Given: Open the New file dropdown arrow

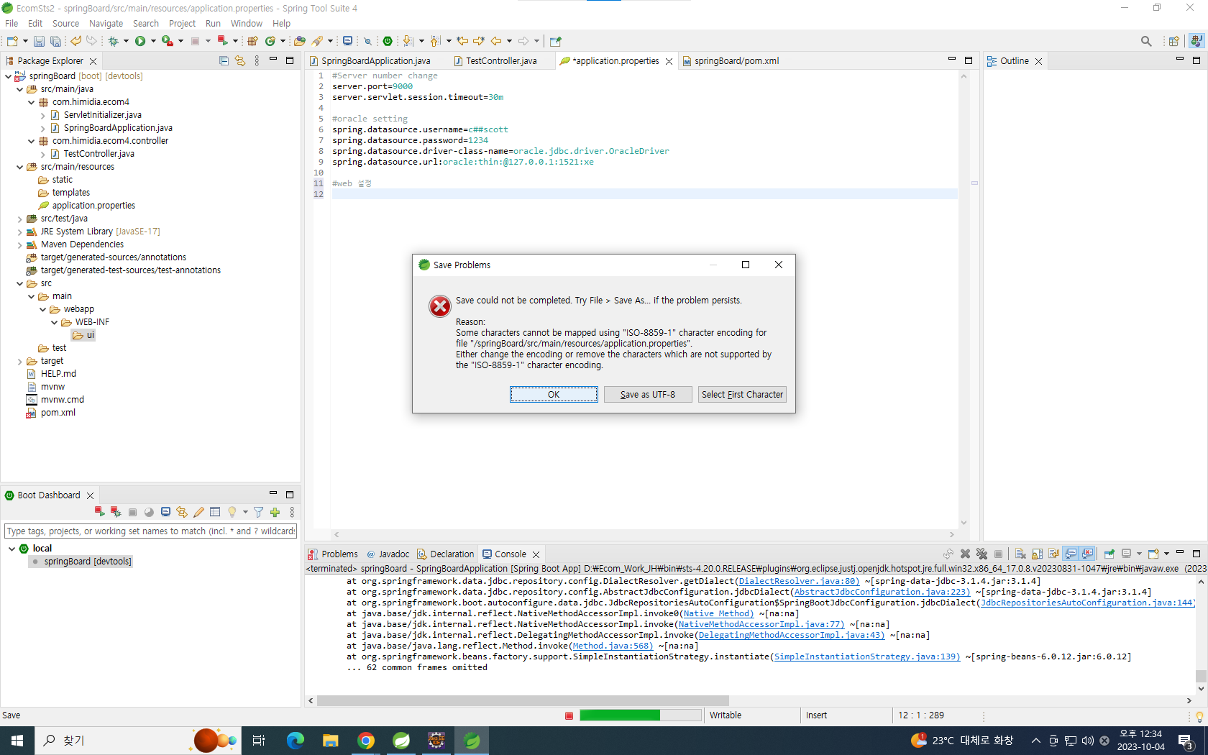Looking at the screenshot, I should 25,42.
